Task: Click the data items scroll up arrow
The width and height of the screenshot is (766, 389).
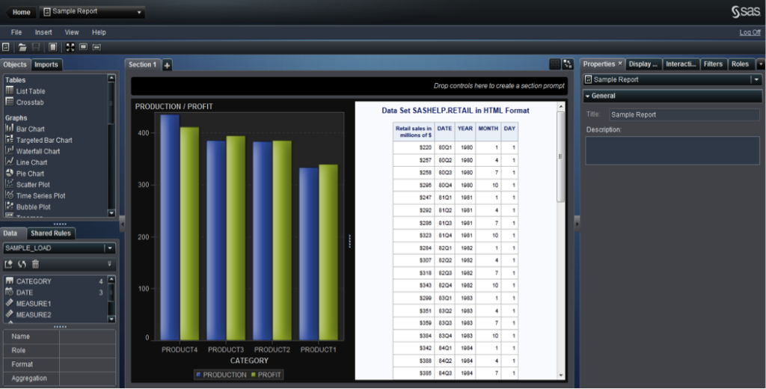Action: (111, 280)
